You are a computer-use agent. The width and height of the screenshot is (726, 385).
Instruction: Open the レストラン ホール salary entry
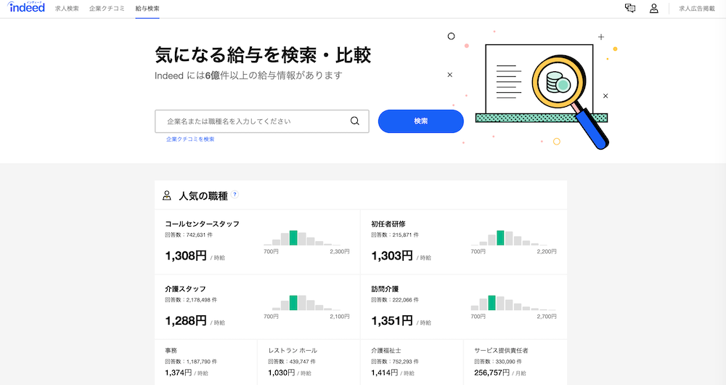tap(293, 350)
